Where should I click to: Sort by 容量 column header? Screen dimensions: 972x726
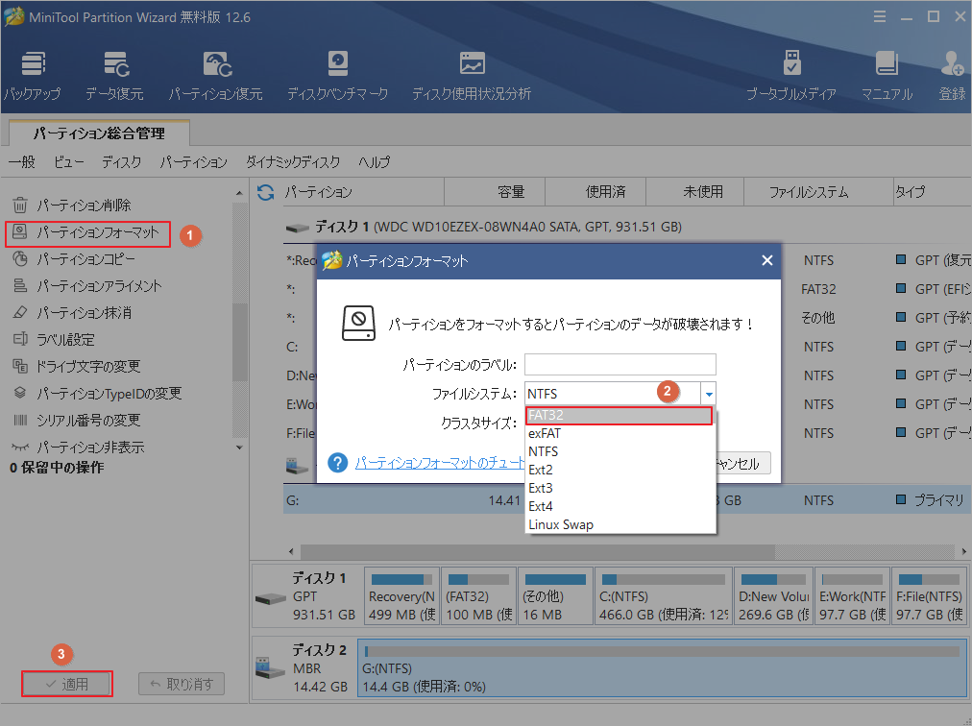[x=495, y=192]
